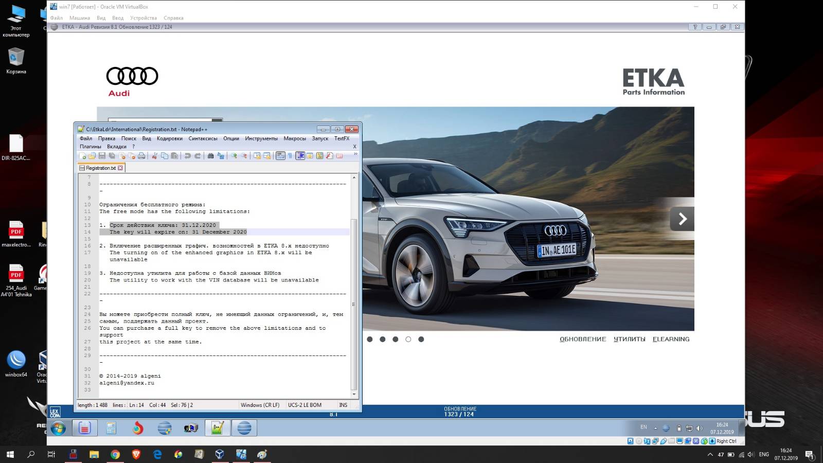Click the Cut scissors icon

click(x=154, y=156)
